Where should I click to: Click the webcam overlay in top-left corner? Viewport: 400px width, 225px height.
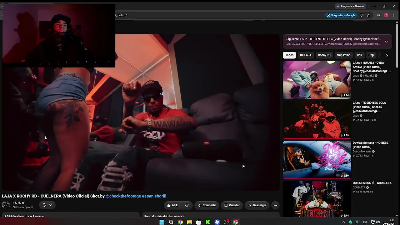point(59,36)
